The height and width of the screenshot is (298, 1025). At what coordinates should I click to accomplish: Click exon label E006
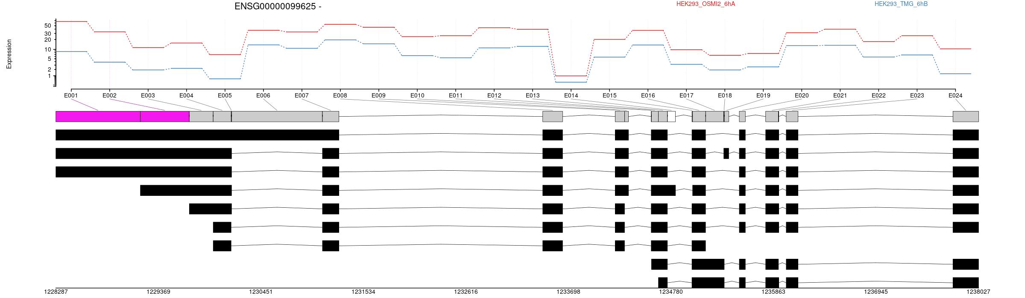coord(263,95)
